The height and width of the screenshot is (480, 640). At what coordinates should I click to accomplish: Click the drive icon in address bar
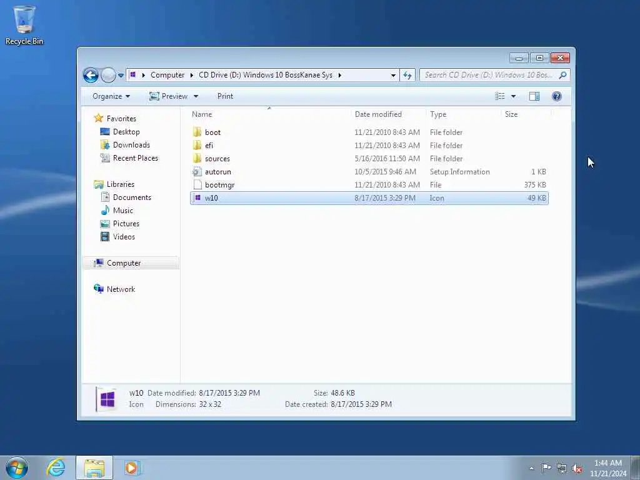(133, 75)
